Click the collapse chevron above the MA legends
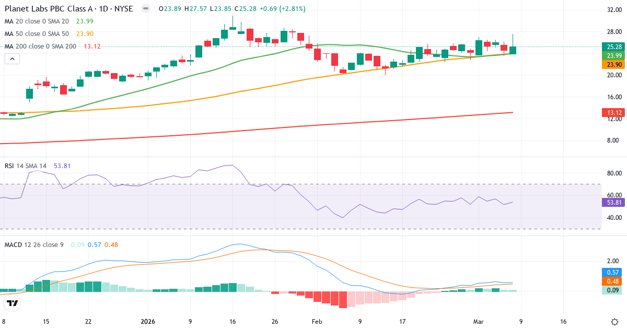 (x=11, y=58)
